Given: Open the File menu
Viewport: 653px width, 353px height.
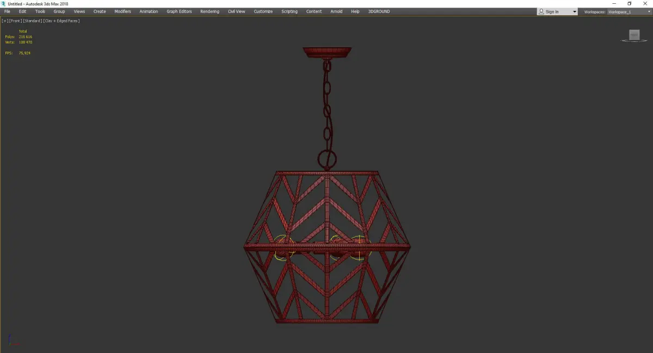Looking at the screenshot, I should [7, 11].
